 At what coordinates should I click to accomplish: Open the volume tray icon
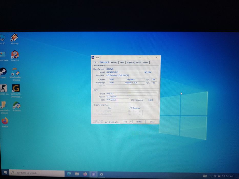click(227, 176)
